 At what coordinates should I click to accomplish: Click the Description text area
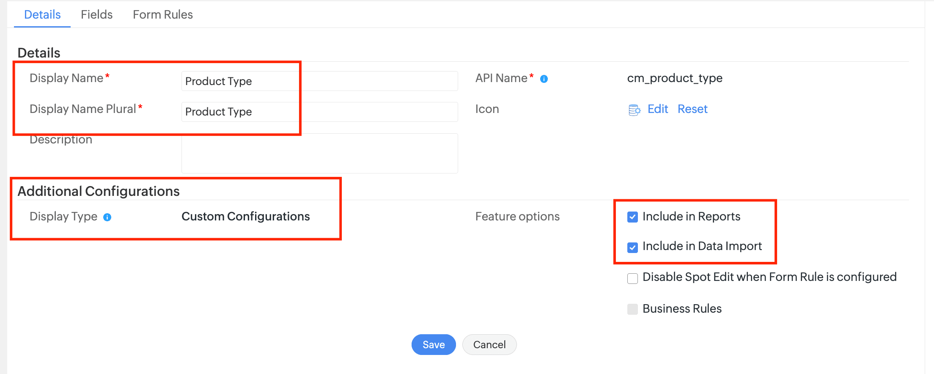(x=319, y=153)
